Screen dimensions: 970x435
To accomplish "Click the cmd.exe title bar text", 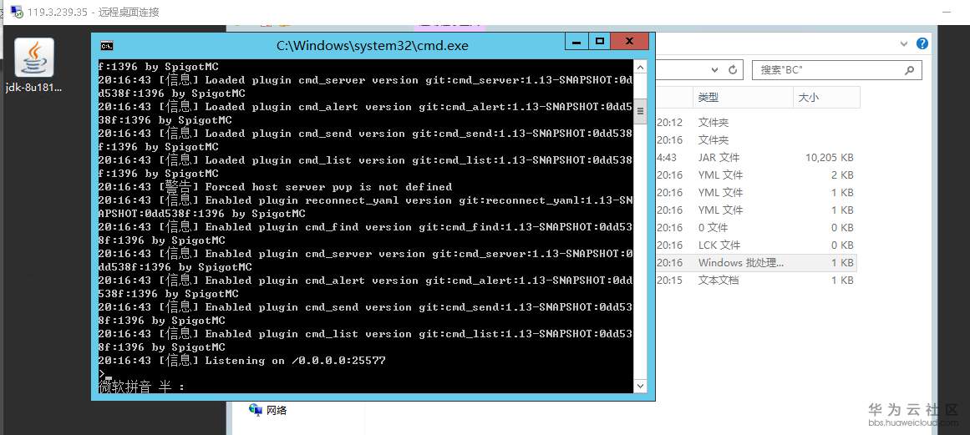I will 372,46.
